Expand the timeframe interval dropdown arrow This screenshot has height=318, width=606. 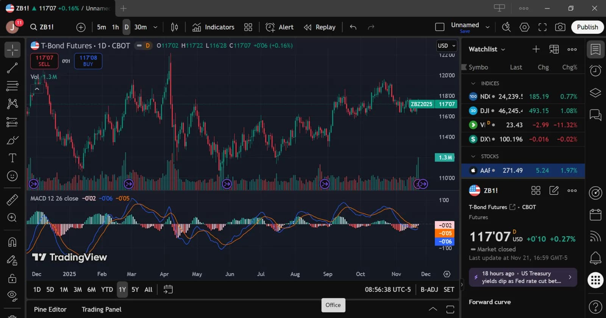155,27
